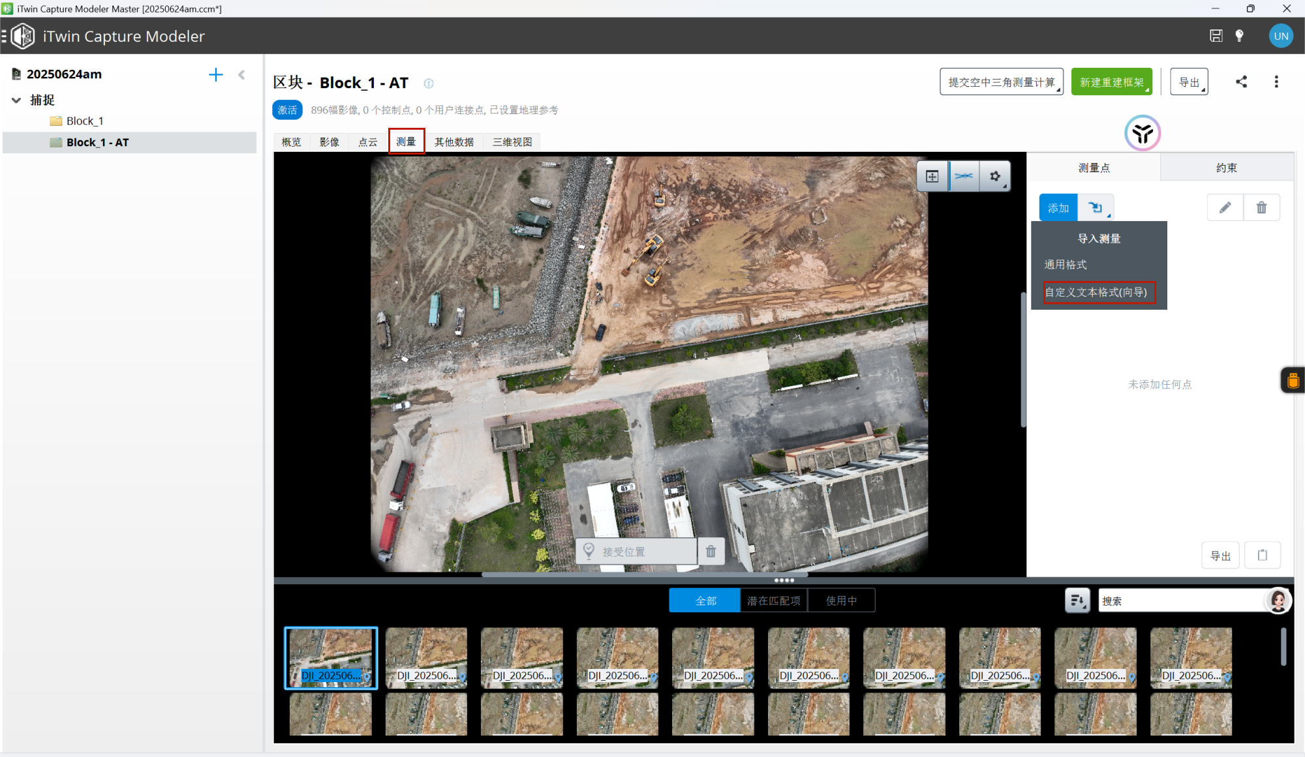Screen dimensions: 1305x757
Task: Select the Block_1 folder item
Action: click(85, 121)
